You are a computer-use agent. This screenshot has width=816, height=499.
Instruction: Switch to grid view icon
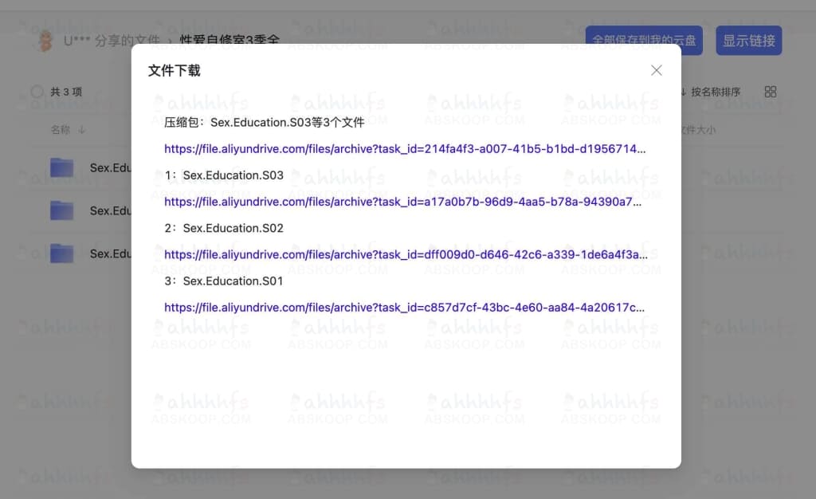click(x=771, y=92)
